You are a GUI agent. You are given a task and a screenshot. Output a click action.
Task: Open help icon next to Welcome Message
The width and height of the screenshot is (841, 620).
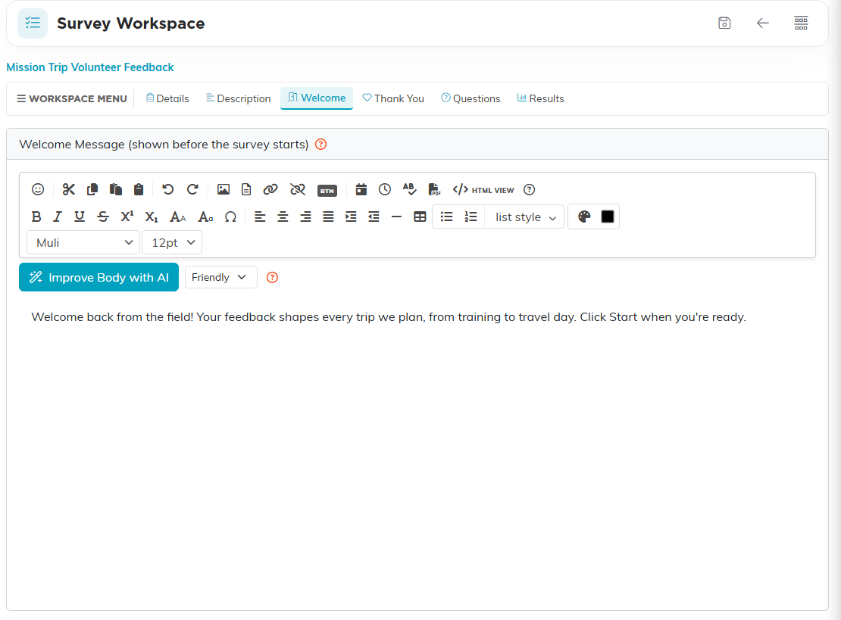click(320, 144)
